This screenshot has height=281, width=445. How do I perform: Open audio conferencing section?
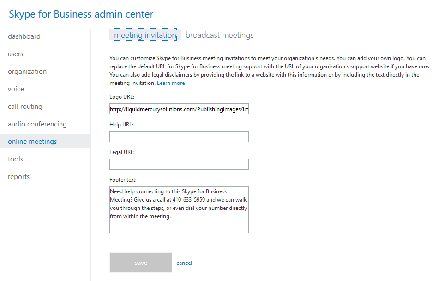click(37, 124)
